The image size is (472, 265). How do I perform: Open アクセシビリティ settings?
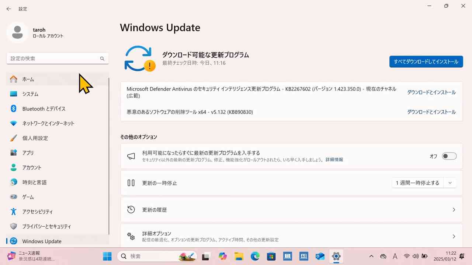click(38, 212)
